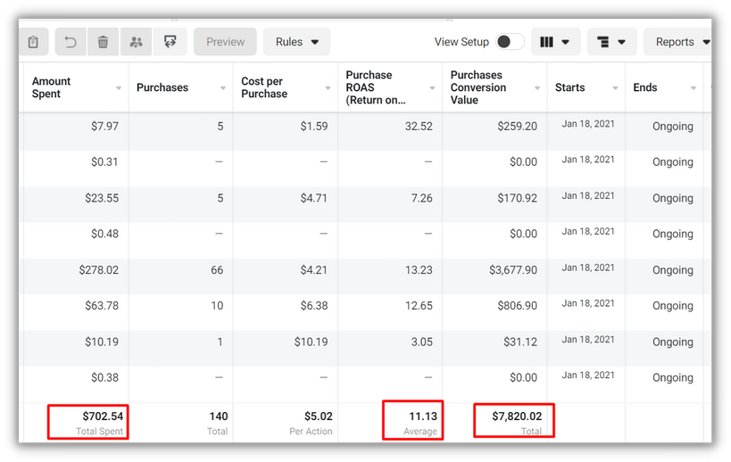The image size is (731, 462).
Task: Expand the Amount Spent column arrow
Action: (119, 88)
